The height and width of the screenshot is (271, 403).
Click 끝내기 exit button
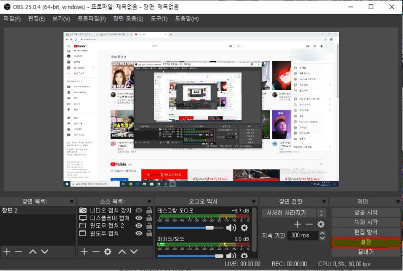click(x=366, y=252)
